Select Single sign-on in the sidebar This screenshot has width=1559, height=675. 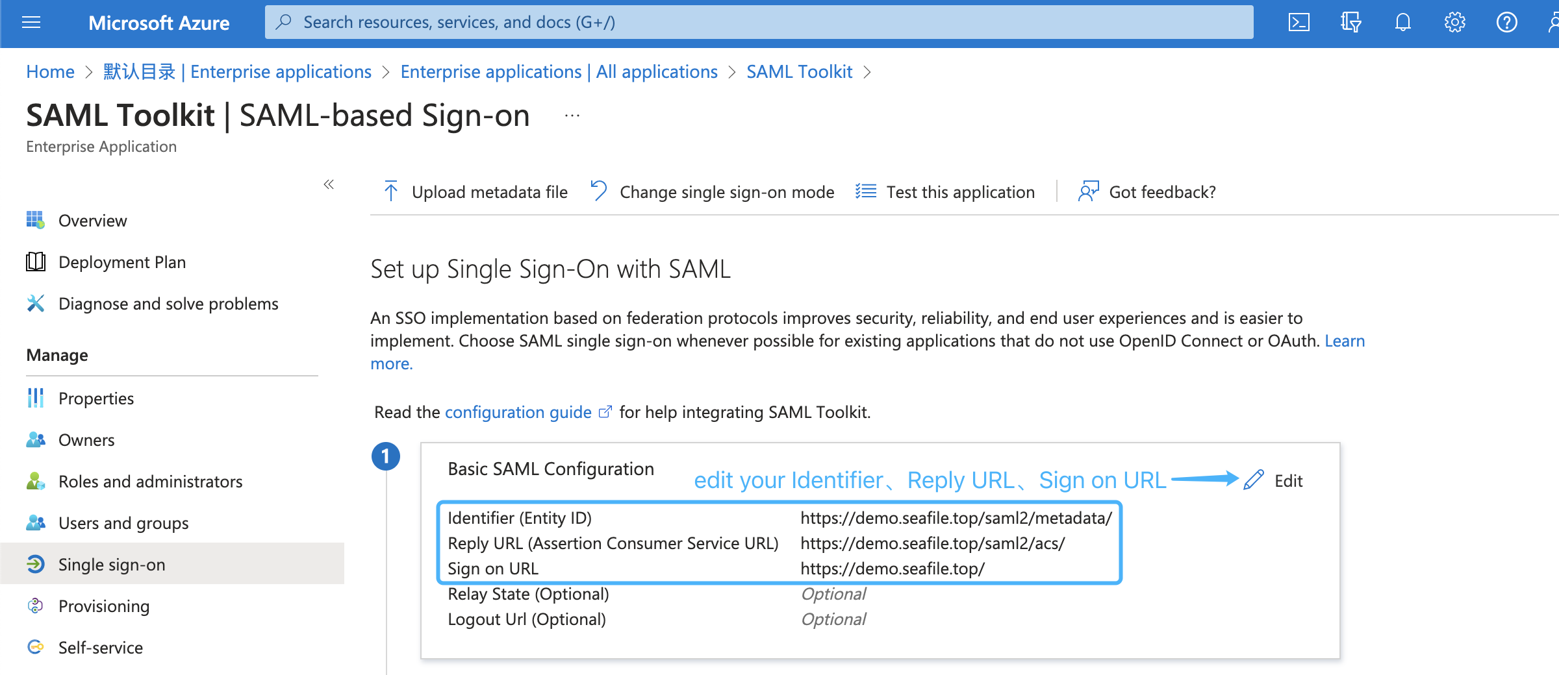point(112,564)
